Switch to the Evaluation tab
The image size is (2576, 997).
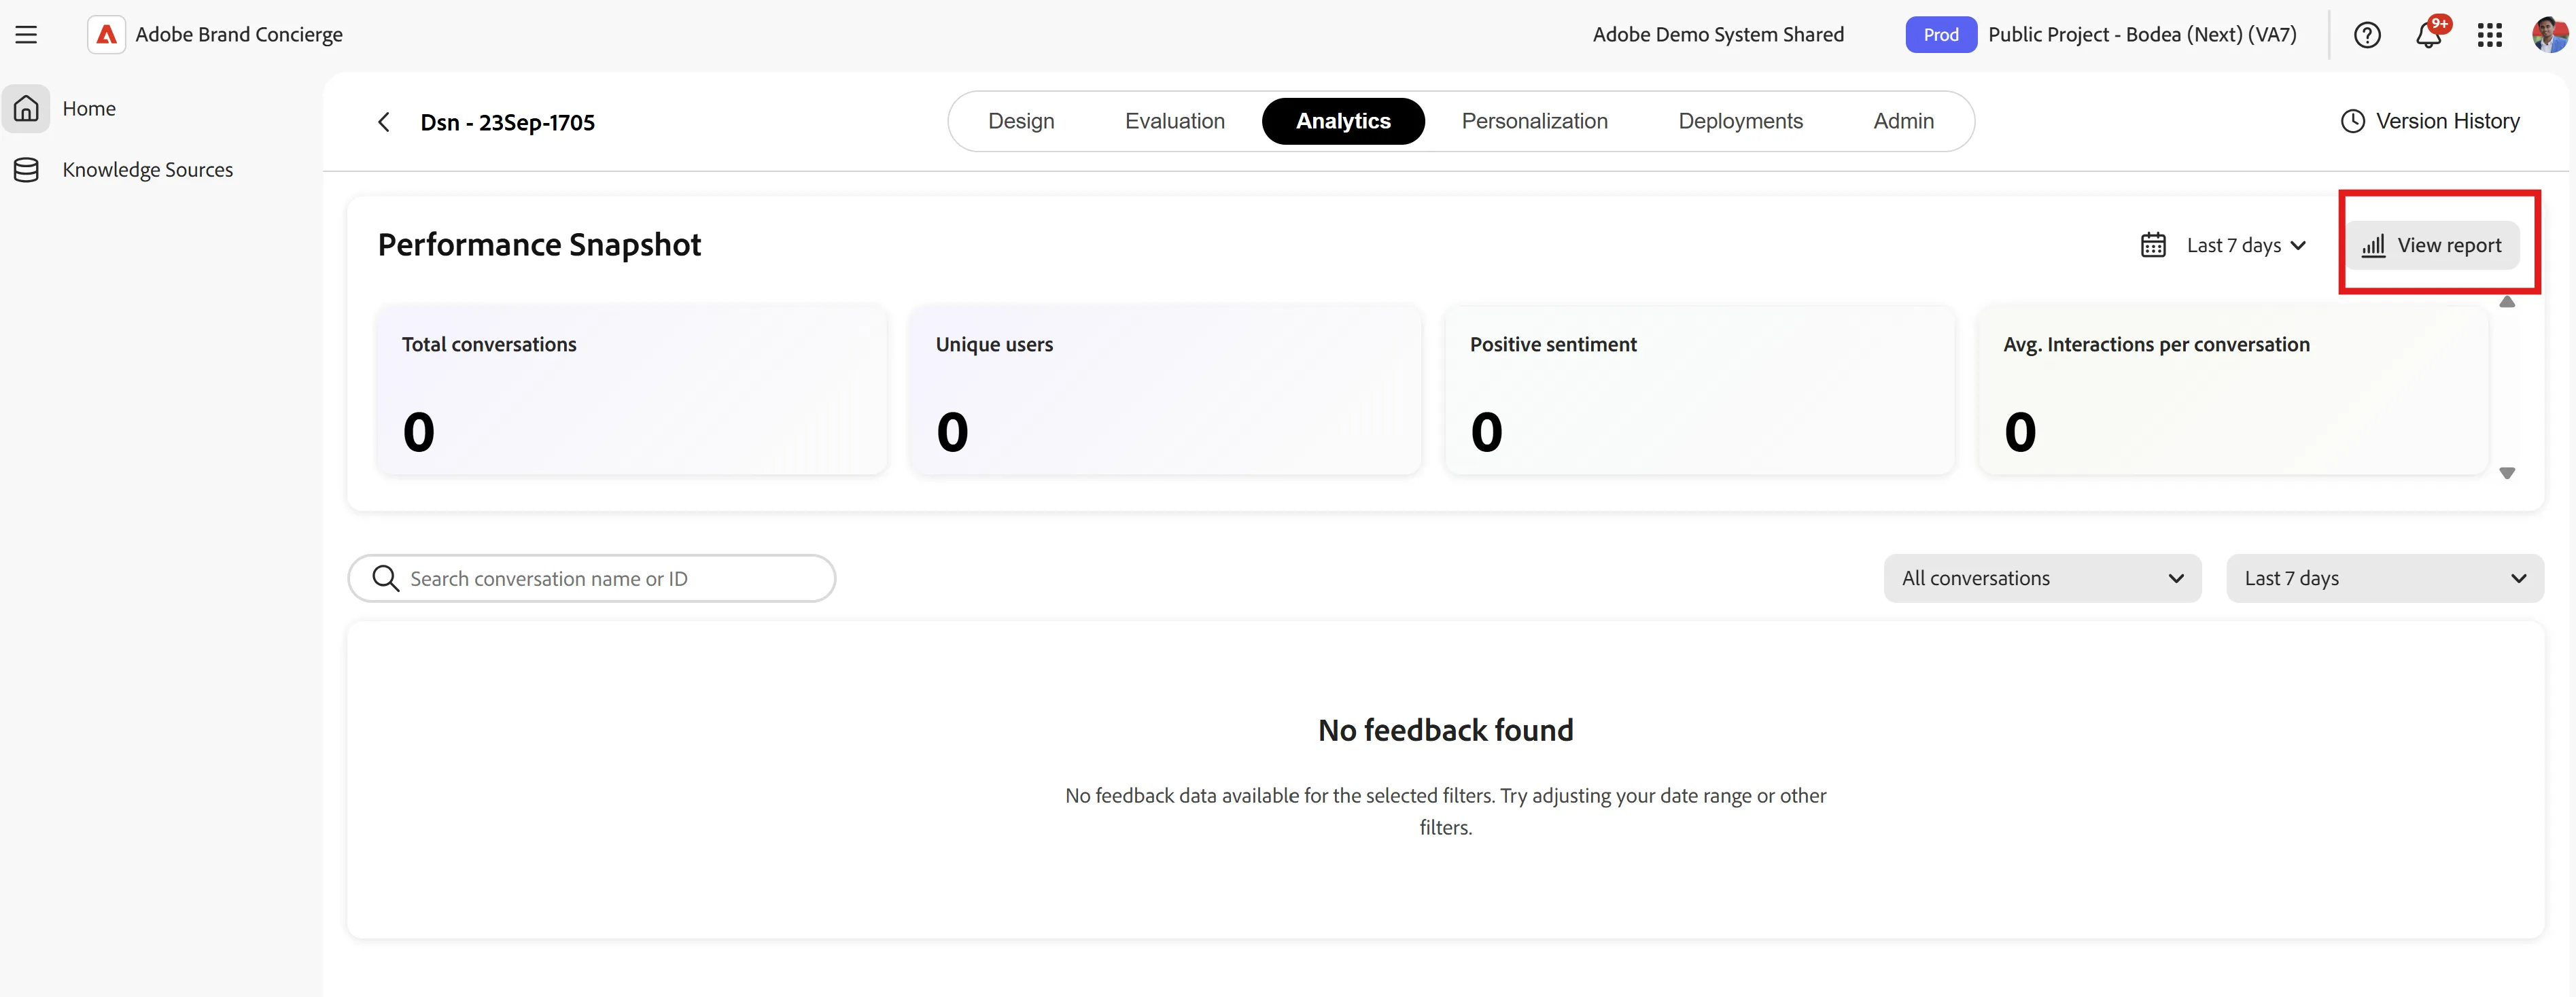click(x=1174, y=121)
